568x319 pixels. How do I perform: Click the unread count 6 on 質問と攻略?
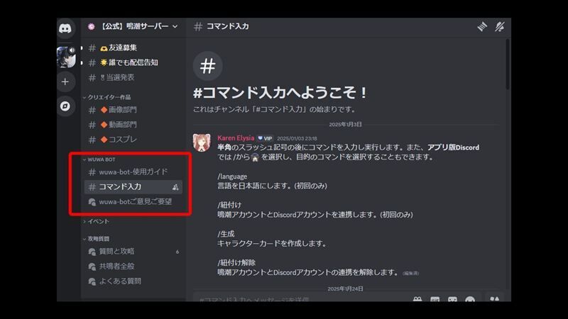pyautogui.click(x=177, y=252)
